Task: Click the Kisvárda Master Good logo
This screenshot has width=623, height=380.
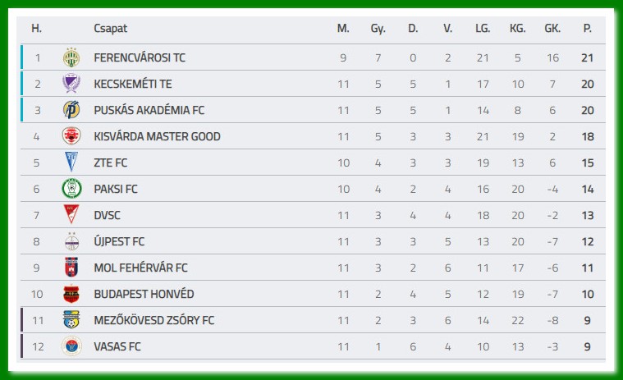Action: click(71, 136)
